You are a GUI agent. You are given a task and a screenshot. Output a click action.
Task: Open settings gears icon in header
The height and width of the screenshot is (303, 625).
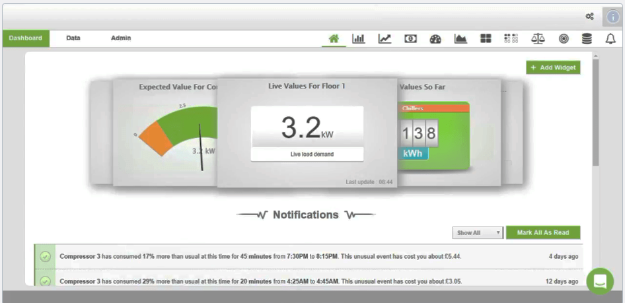pyautogui.click(x=589, y=17)
